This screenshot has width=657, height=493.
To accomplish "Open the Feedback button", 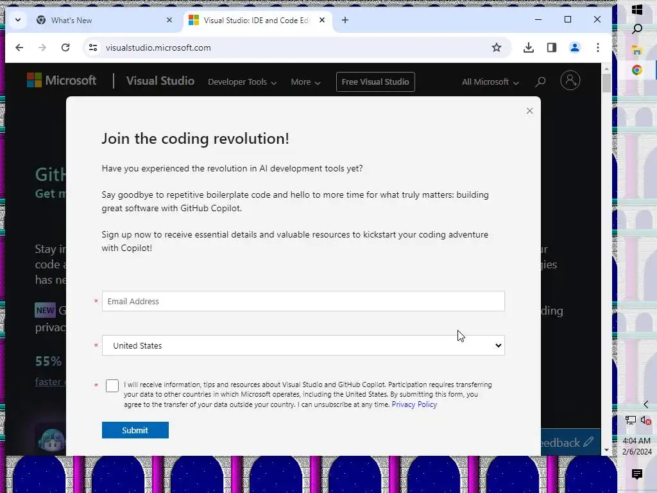I will pos(570,442).
